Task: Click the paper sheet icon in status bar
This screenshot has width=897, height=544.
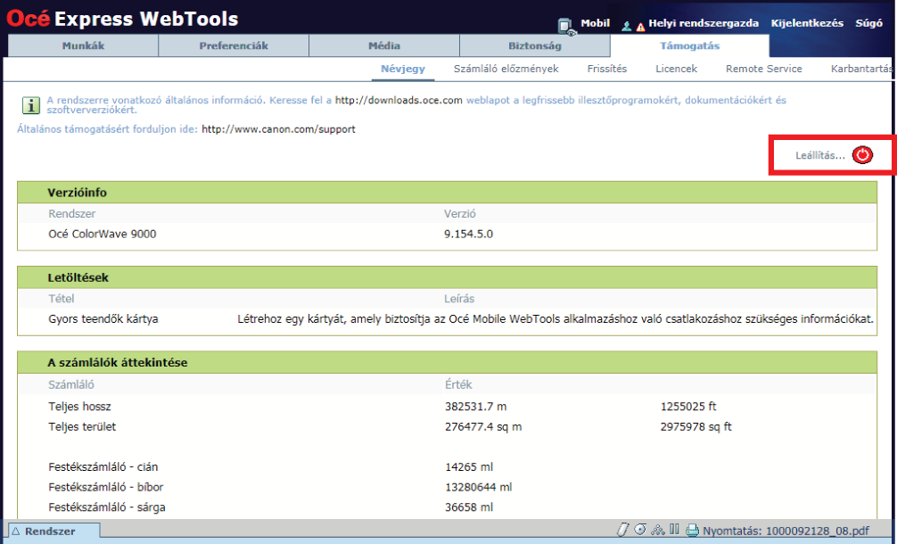Action: point(622,530)
